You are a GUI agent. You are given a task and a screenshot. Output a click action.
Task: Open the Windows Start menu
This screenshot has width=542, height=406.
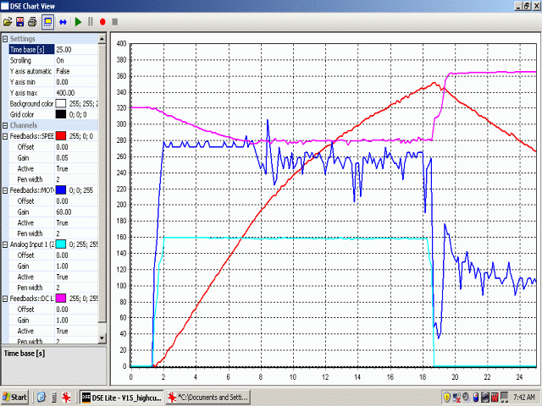pyautogui.click(x=15, y=397)
